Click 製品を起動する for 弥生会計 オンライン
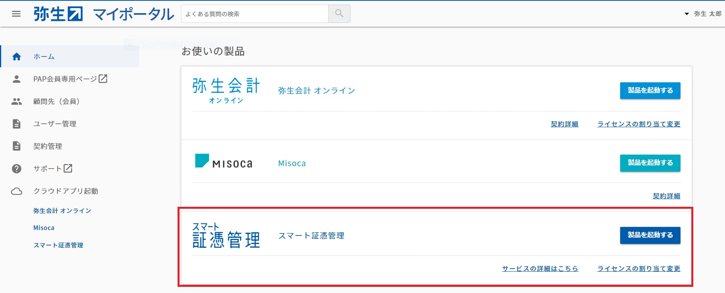The image size is (725, 293). [x=650, y=90]
